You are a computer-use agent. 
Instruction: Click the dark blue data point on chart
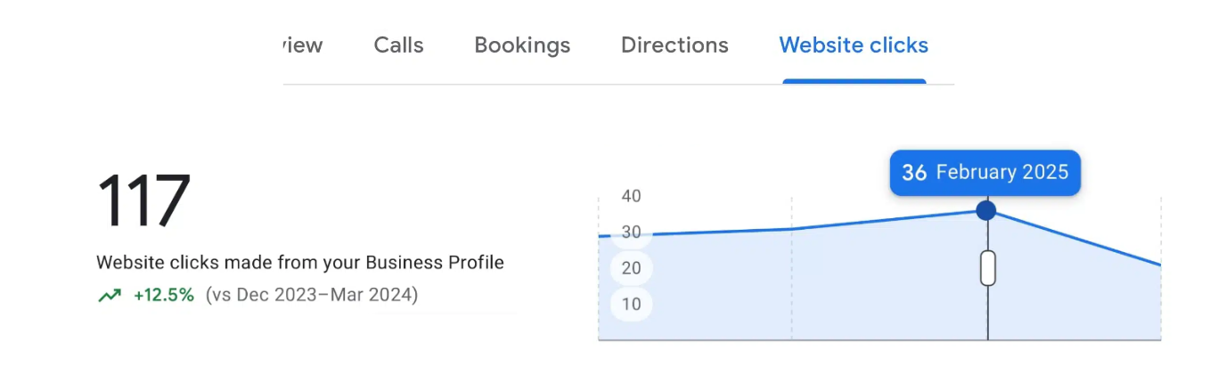tap(986, 210)
